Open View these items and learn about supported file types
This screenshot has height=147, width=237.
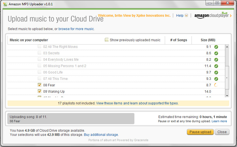click(137, 103)
